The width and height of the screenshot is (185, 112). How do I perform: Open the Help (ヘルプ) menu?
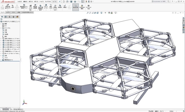pos(55,2)
